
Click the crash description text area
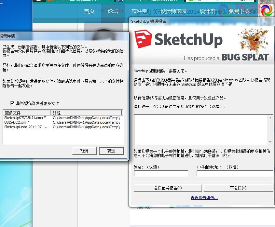[x=201, y=129]
